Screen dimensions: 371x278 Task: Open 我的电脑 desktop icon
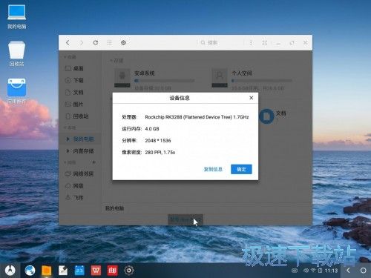click(x=16, y=17)
